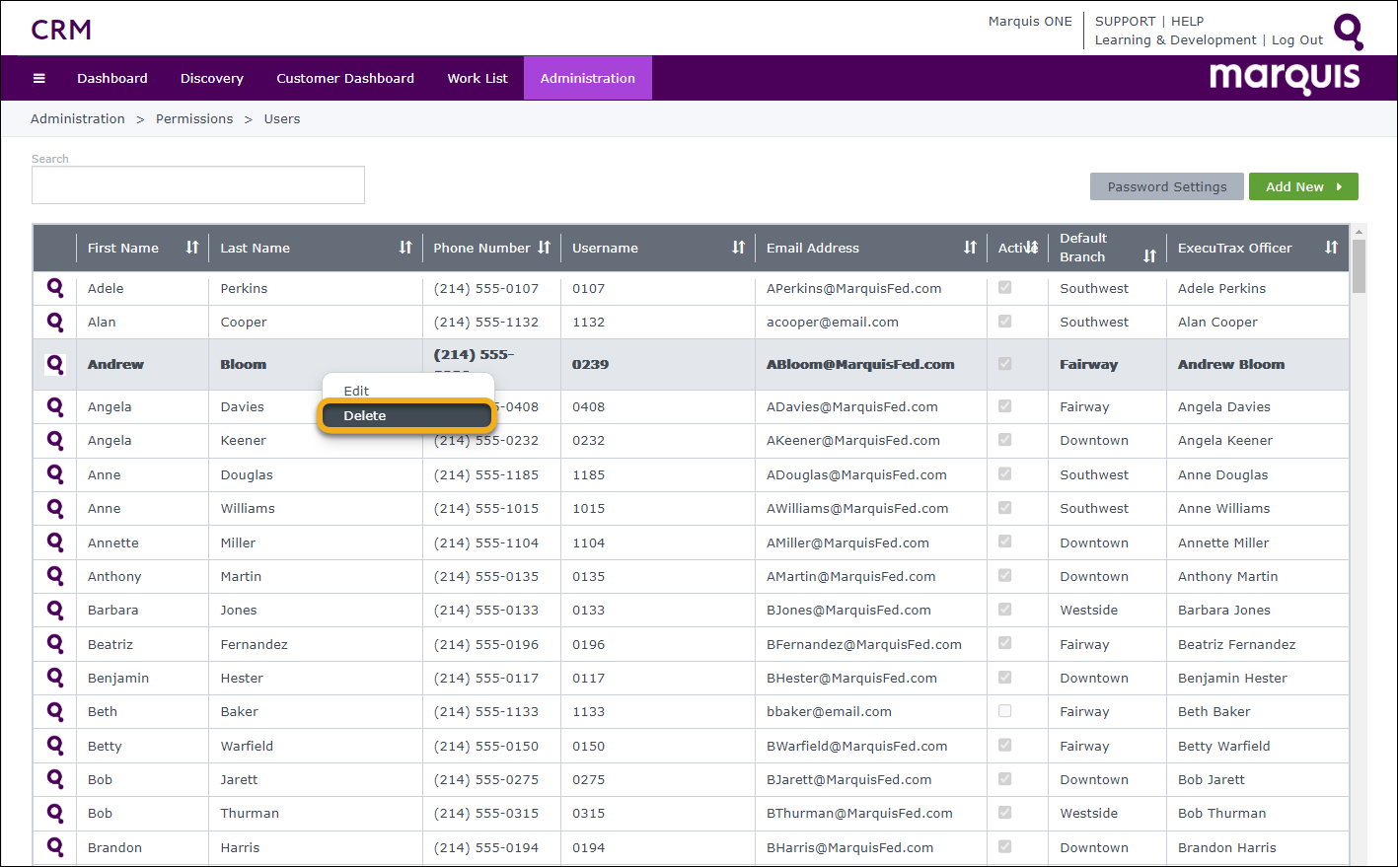Click the CRM logo

[61, 30]
